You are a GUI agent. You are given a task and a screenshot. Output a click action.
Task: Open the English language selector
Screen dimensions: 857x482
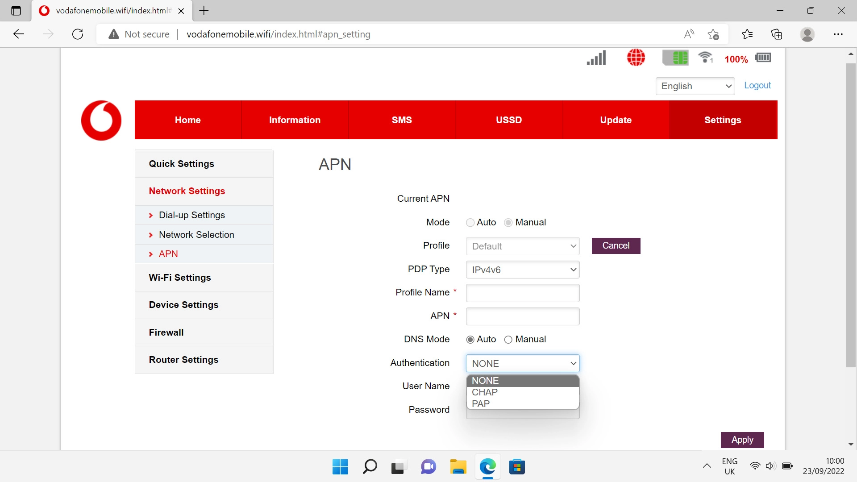[x=695, y=86]
